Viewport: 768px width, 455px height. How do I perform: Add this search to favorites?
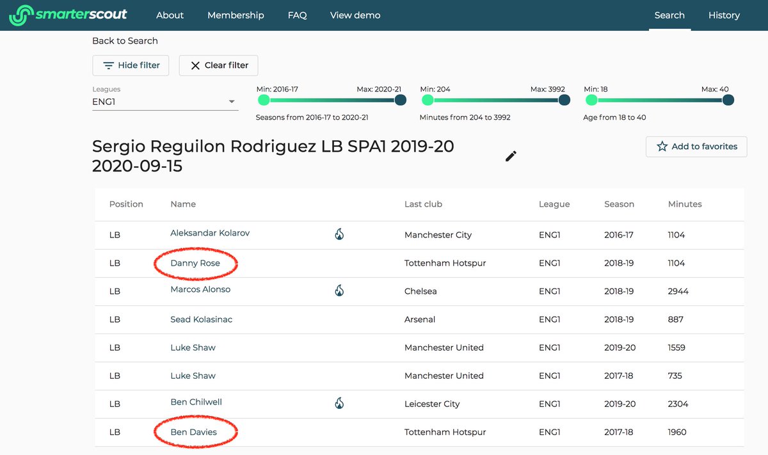point(696,147)
